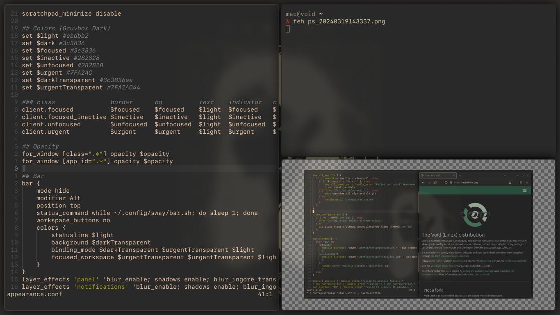Click the browser back arrow icon
The image size is (560, 315).
(423, 183)
